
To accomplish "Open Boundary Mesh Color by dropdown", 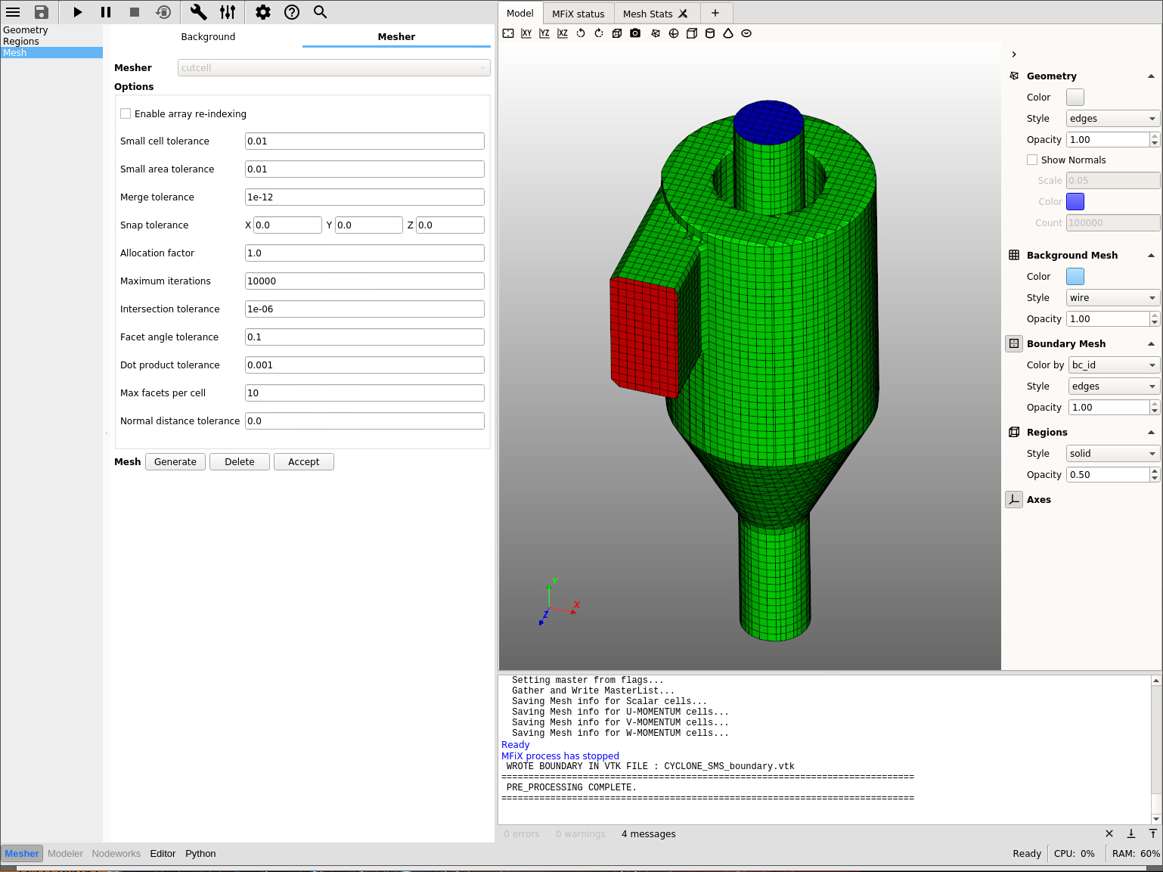I will pyautogui.click(x=1114, y=365).
